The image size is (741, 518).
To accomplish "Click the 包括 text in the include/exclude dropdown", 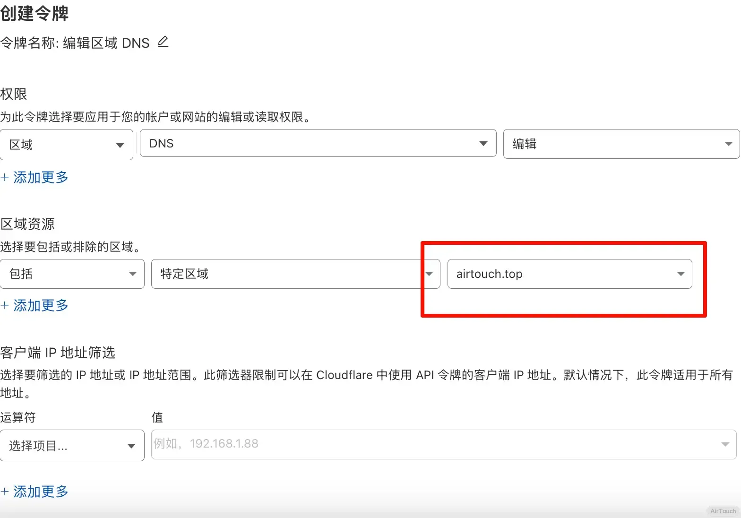I will 21,274.
